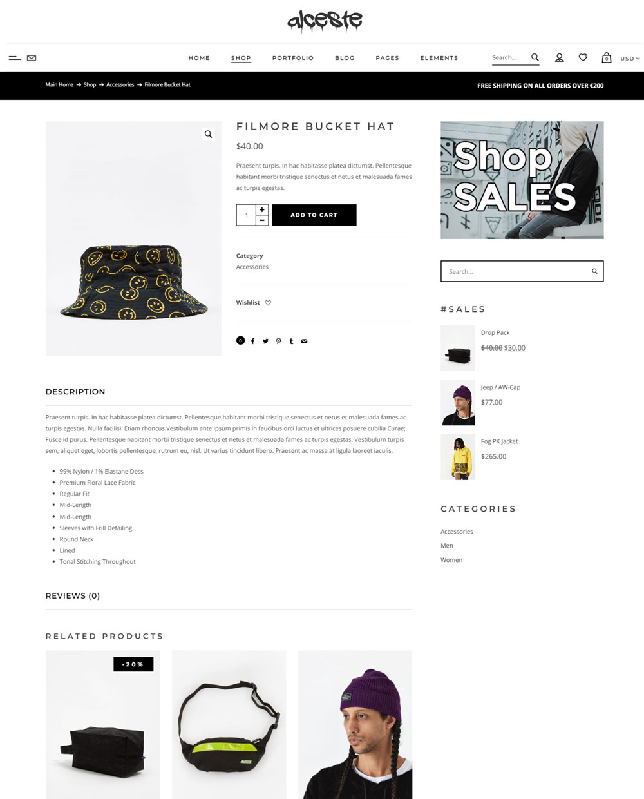Open the shopping bag cart icon
This screenshot has width=644, height=799.
(606, 57)
